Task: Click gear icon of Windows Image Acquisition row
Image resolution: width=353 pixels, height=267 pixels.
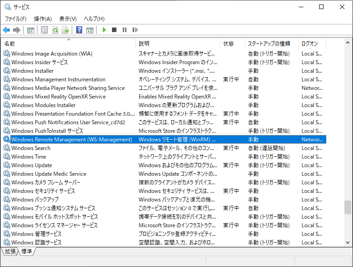Action: [x=7, y=54]
